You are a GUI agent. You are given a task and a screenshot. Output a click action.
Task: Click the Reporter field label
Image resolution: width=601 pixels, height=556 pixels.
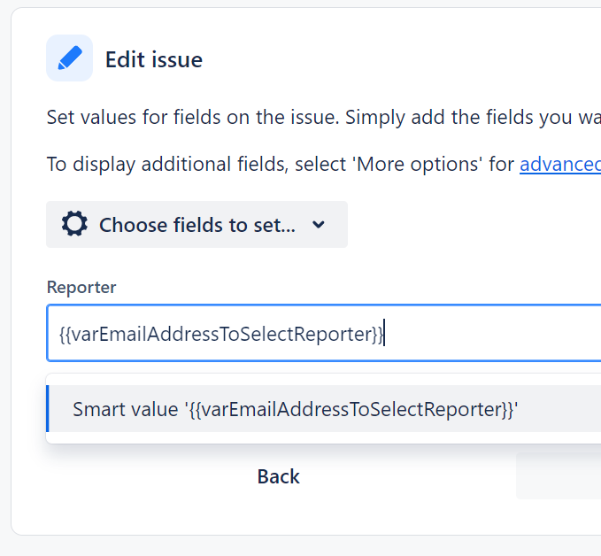[81, 287]
